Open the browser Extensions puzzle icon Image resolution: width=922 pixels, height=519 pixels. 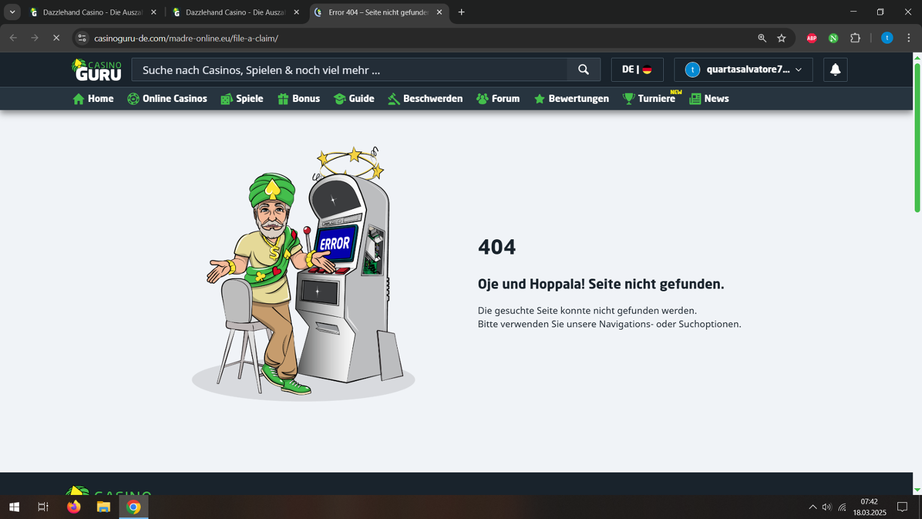(x=855, y=38)
